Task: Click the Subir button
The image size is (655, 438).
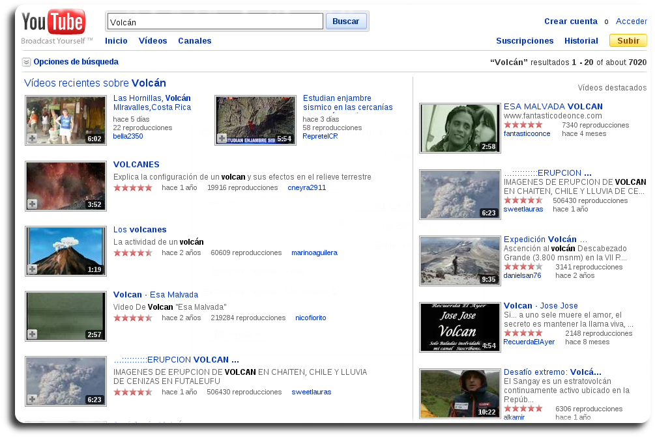Action: pos(627,40)
